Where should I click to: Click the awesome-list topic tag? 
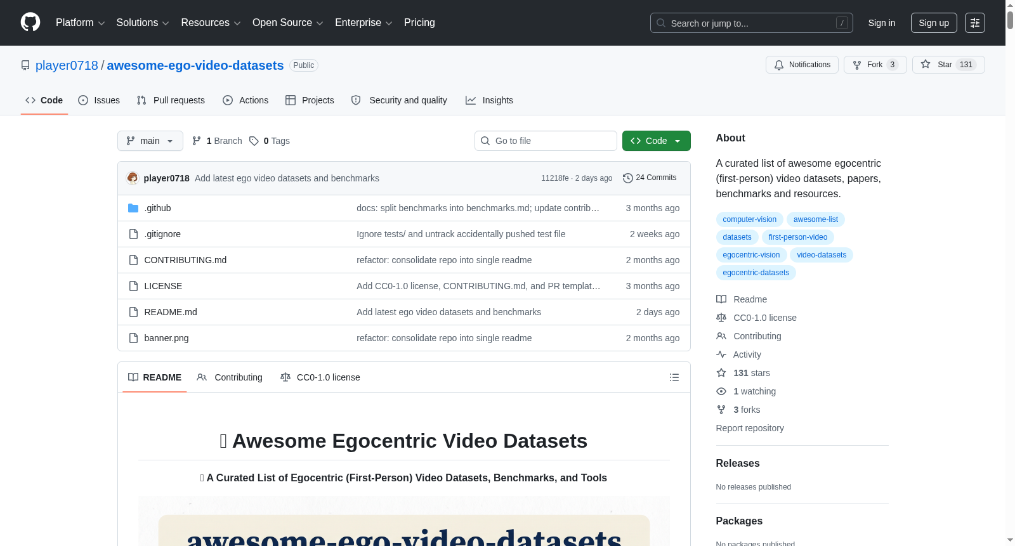[816, 219]
